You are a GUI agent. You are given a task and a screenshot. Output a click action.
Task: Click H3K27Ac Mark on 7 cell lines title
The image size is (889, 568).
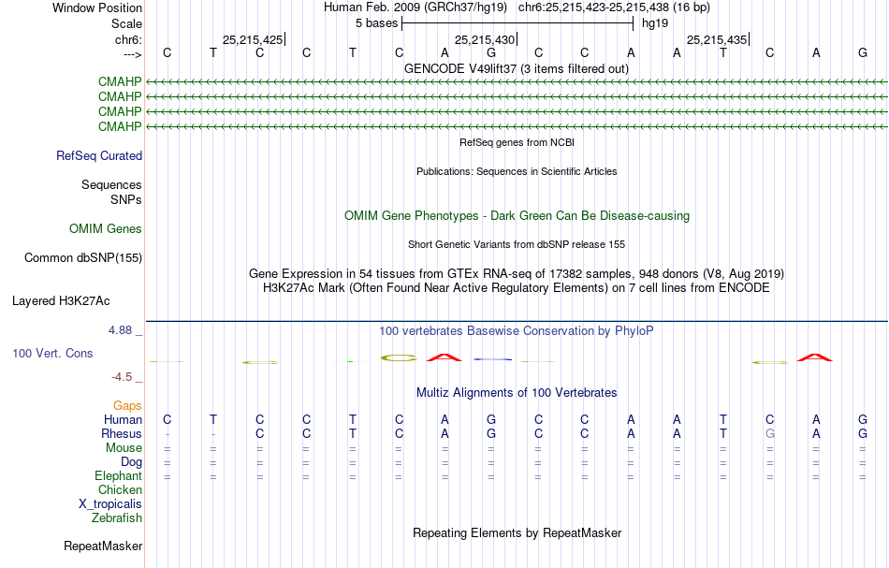tap(517, 288)
